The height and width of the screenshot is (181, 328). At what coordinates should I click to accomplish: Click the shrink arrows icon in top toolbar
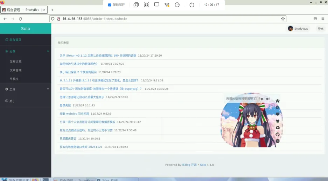click(x=146, y=5)
